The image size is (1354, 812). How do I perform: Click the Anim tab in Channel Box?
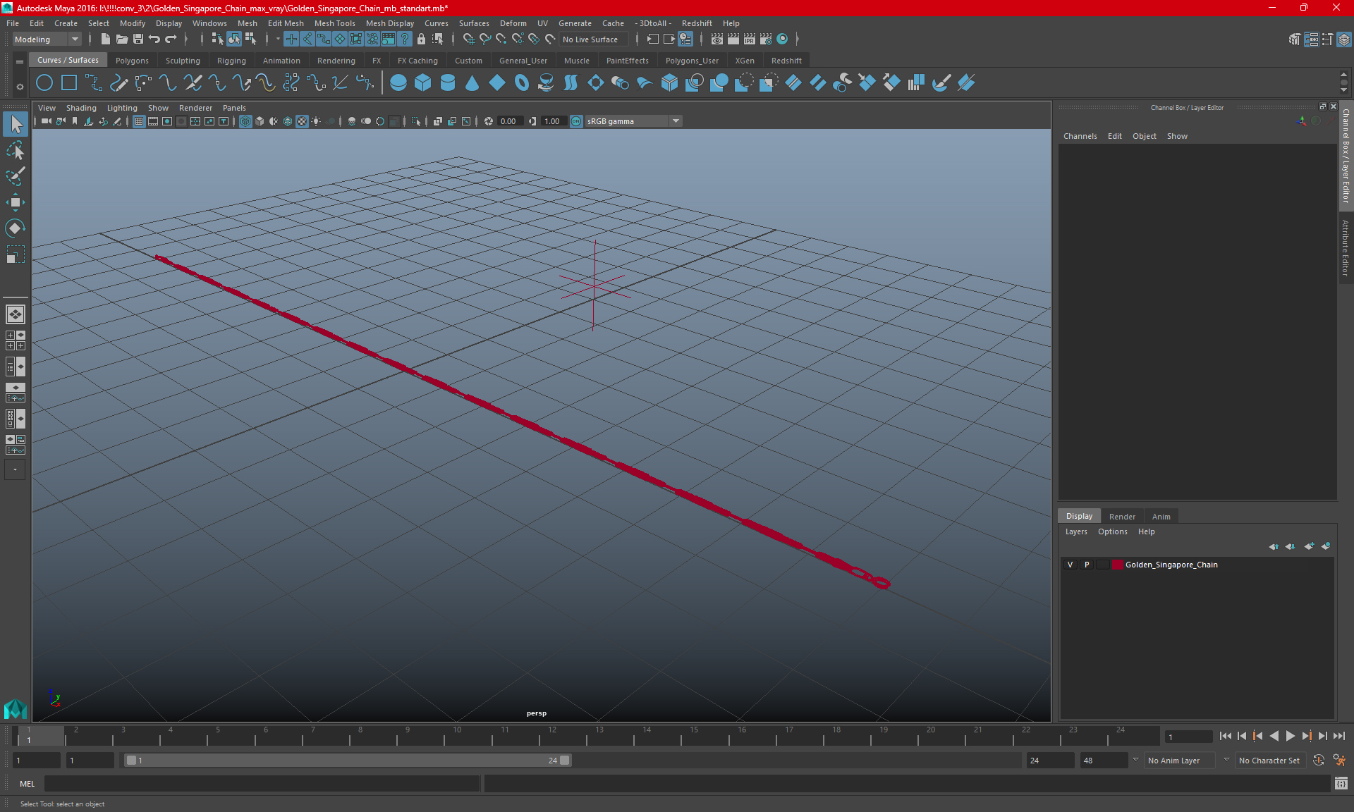(1161, 515)
